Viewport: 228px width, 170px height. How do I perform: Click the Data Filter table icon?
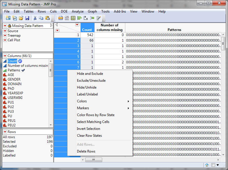tap(60, 18)
